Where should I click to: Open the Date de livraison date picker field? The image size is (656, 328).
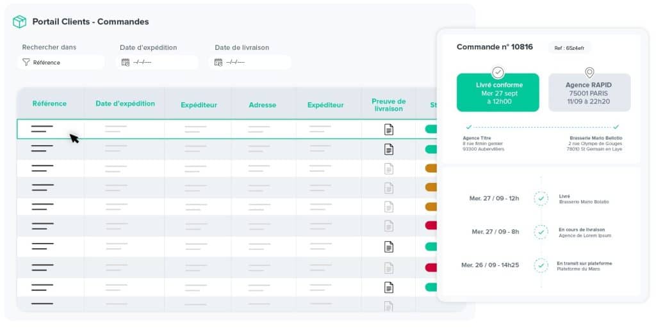click(x=252, y=63)
